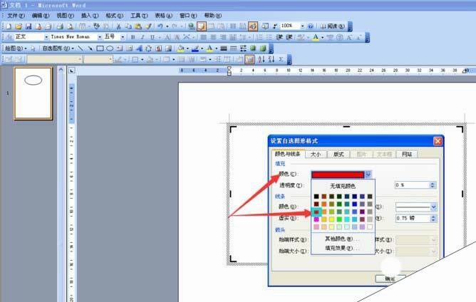Open the font size dropdown showing 五号
Screen dimensions: 476x302
tap(123, 37)
